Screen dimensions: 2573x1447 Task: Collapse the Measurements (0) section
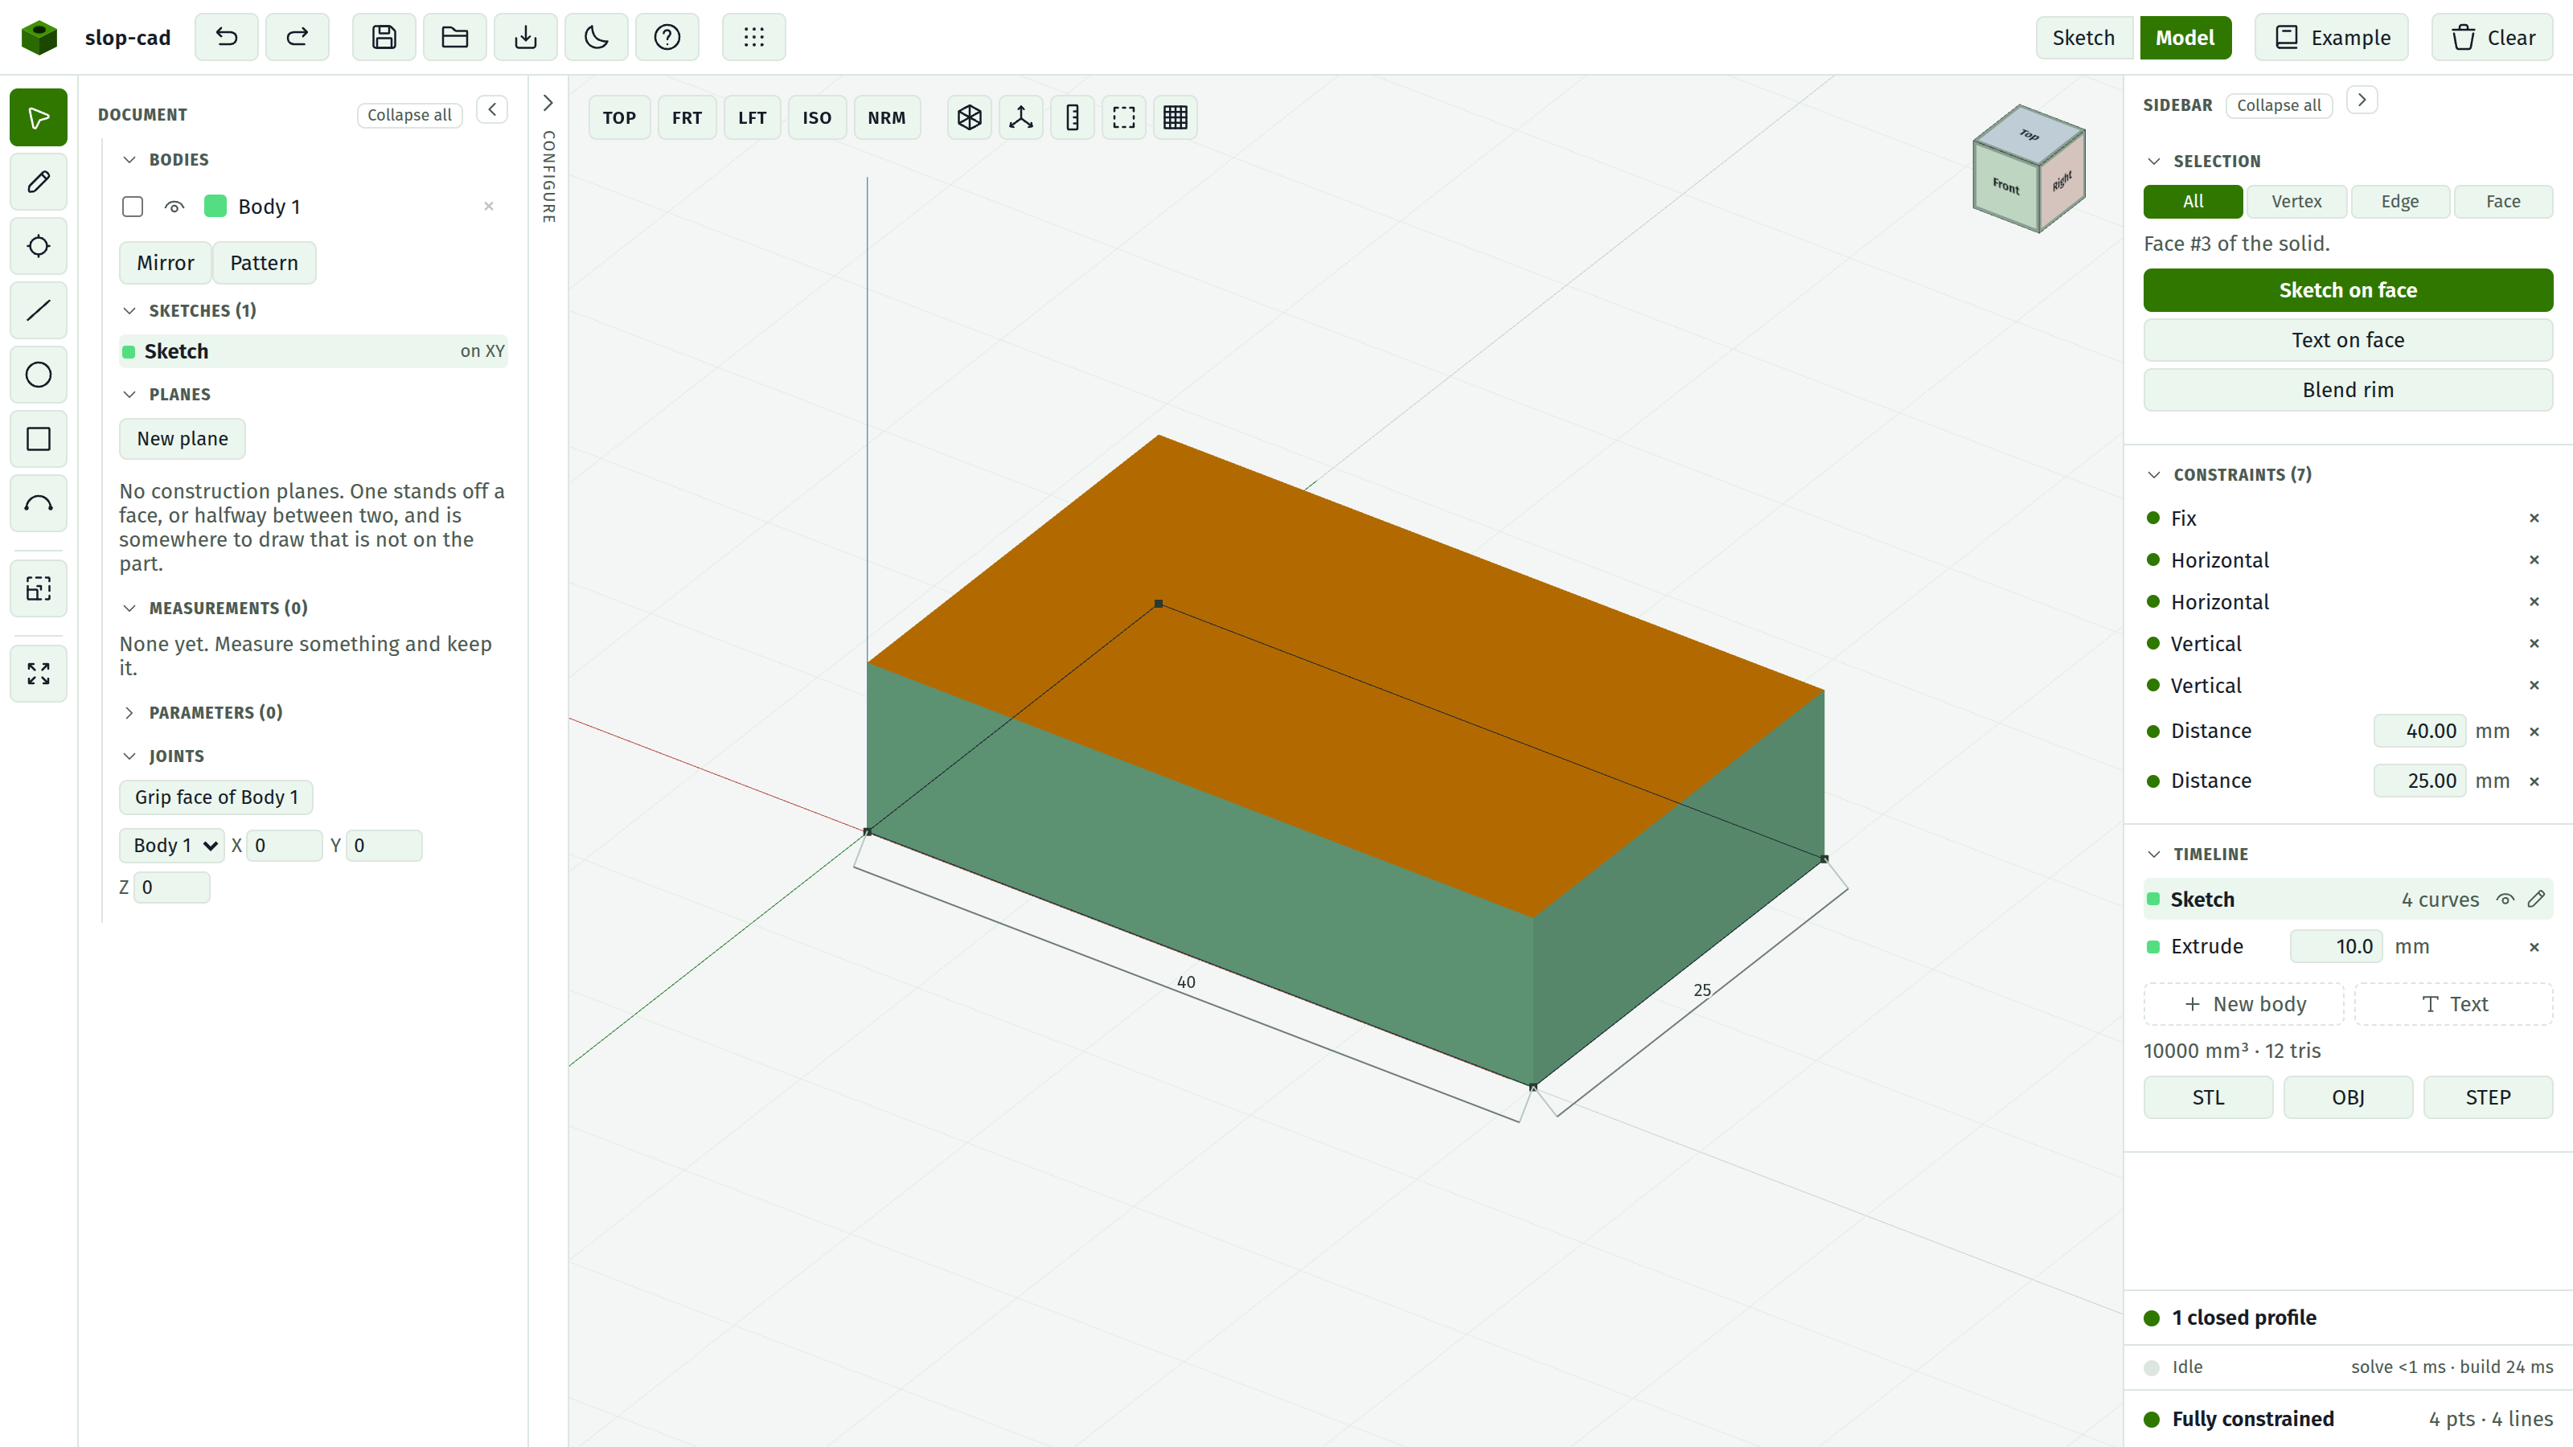click(x=129, y=609)
